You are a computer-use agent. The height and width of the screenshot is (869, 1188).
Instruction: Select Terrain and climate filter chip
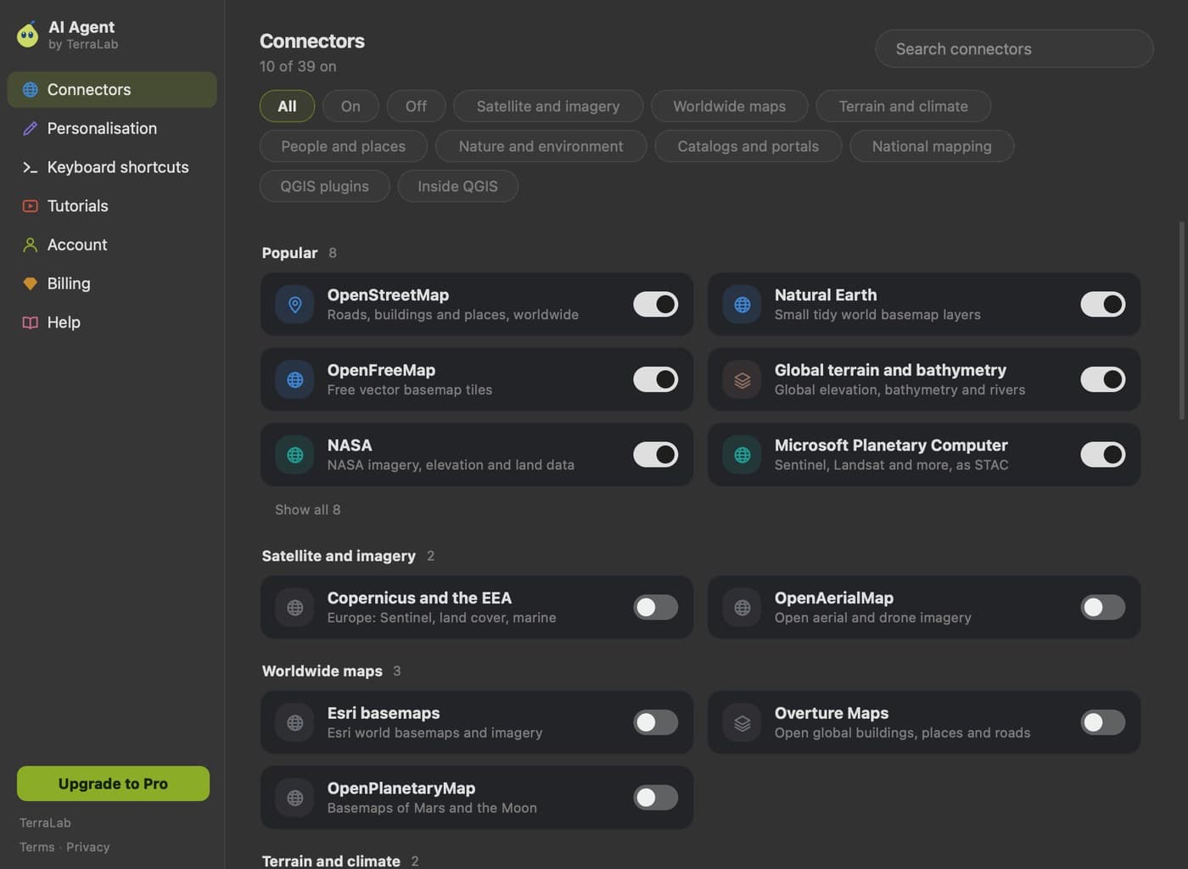(x=904, y=106)
